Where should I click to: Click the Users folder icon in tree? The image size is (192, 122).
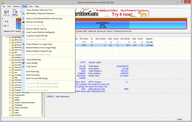13,110
